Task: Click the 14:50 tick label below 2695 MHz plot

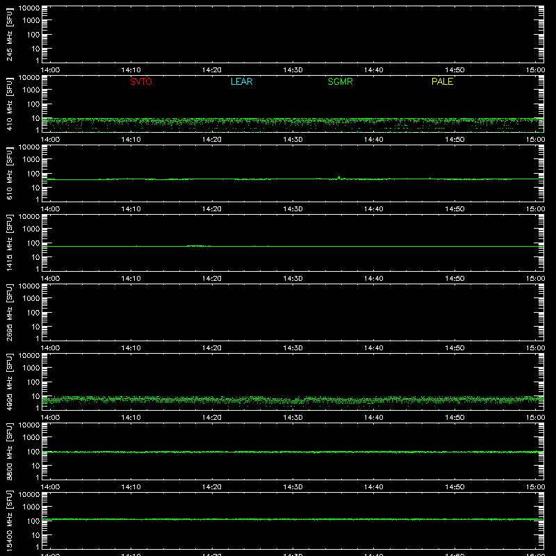Action: (x=455, y=348)
